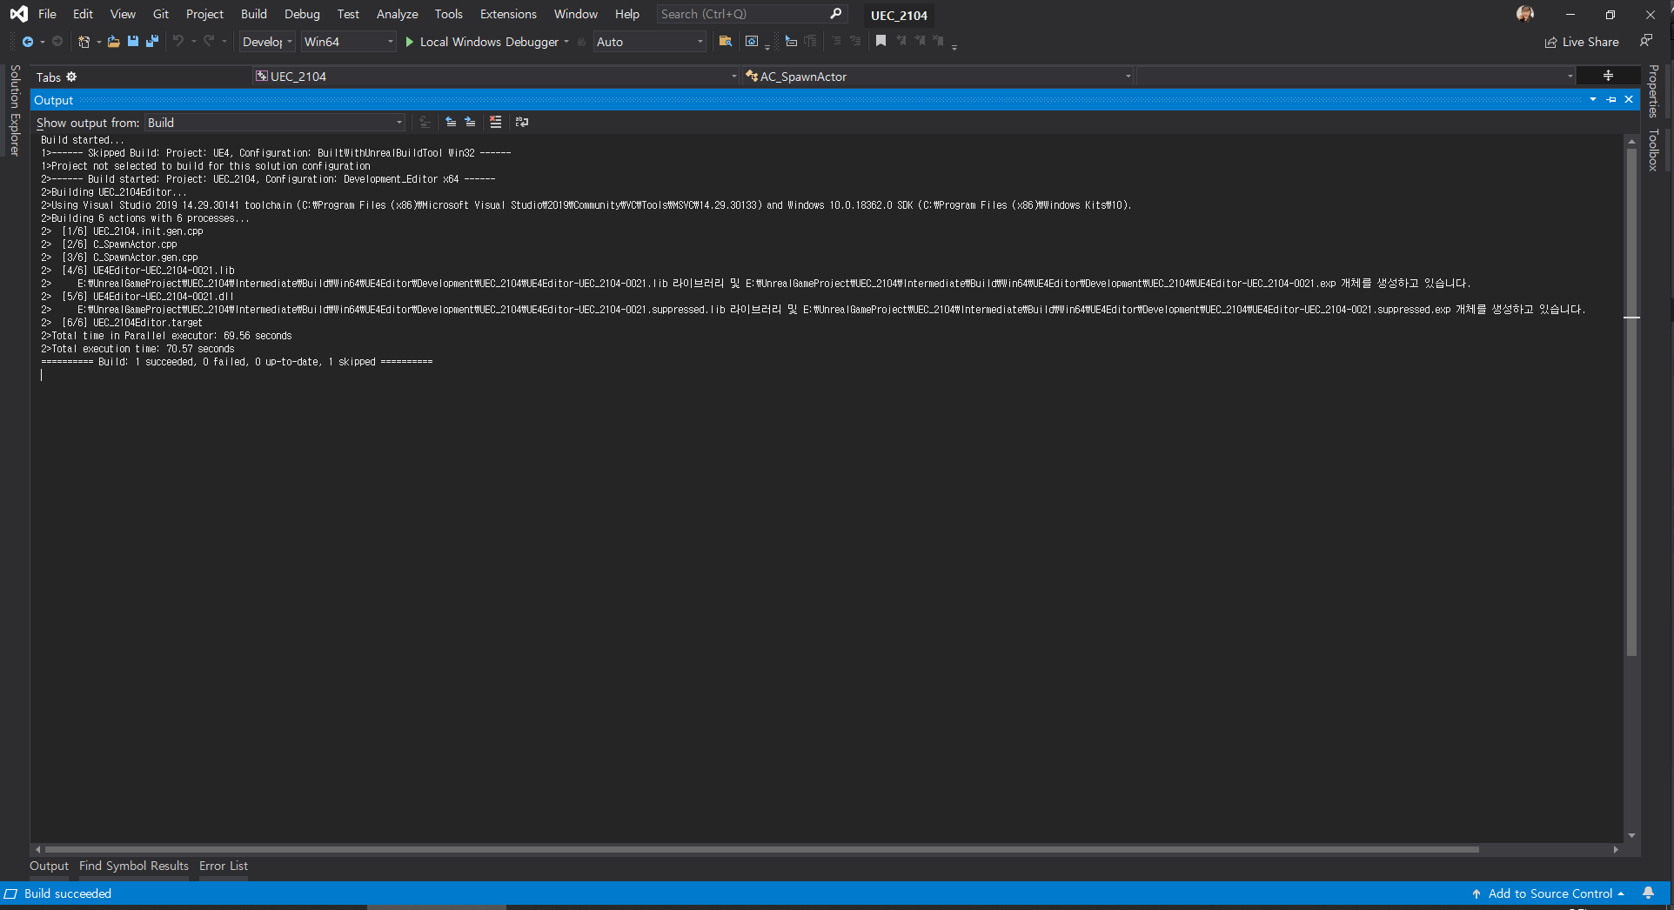Image resolution: width=1674 pixels, height=910 pixels.
Task: Click the Open File folder icon
Action: click(113, 42)
